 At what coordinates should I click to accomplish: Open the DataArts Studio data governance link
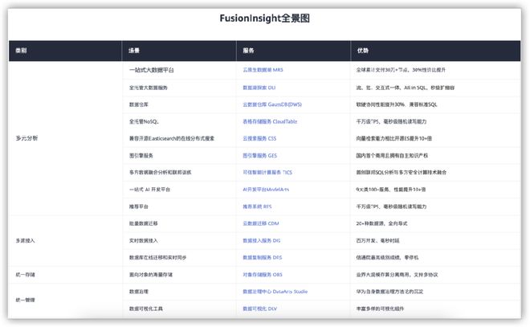tap(275, 292)
